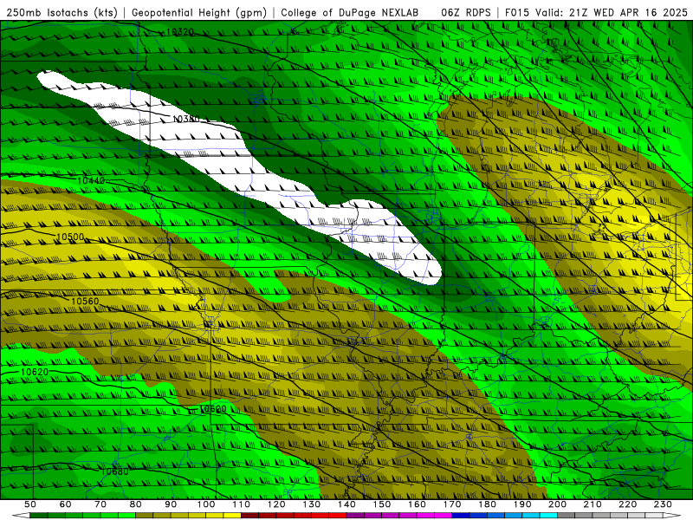The height and width of the screenshot is (520, 693).
Task: Click the 190 value on the color scale
Action: (x=522, y=504)
